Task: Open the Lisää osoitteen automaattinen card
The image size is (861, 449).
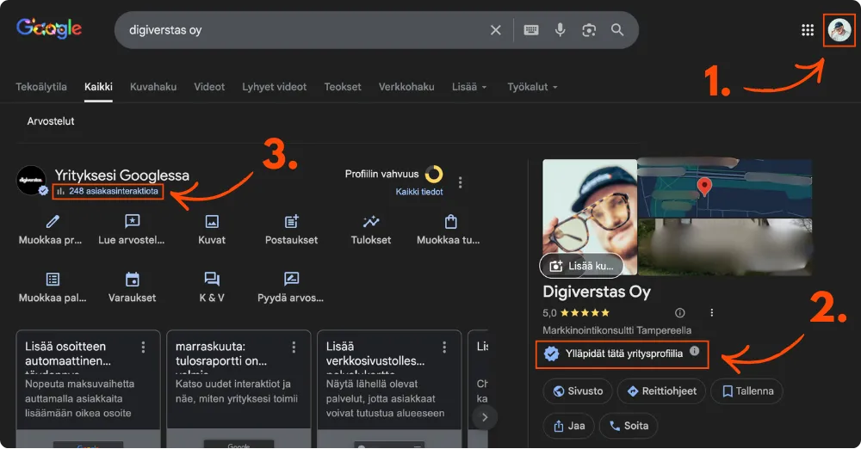Action: [x=88, y=389]
